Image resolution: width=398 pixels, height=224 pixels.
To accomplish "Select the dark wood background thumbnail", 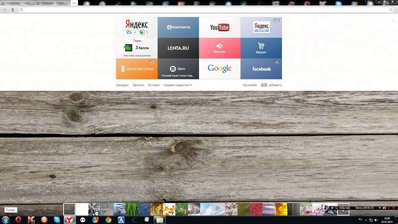I will (69, 209).
